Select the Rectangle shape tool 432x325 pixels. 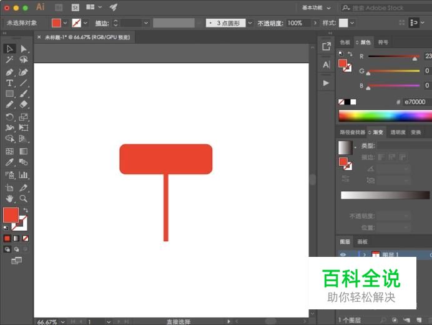click(x=9, y=94)
